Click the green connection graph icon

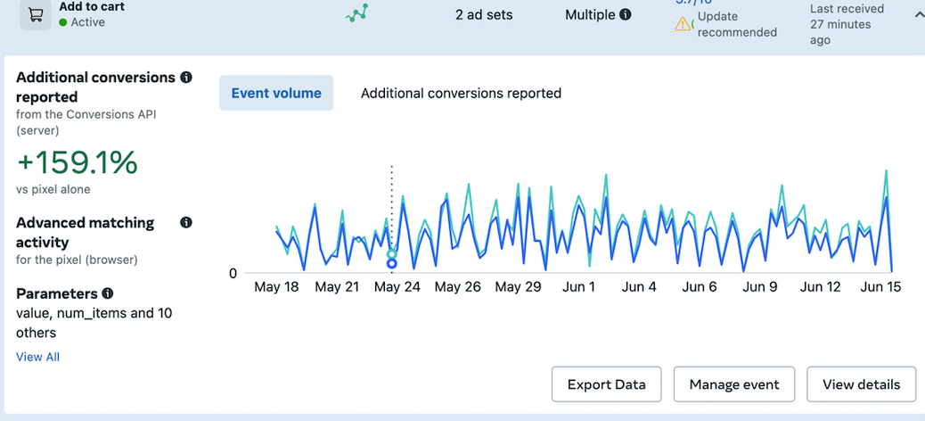coord(357,13)
